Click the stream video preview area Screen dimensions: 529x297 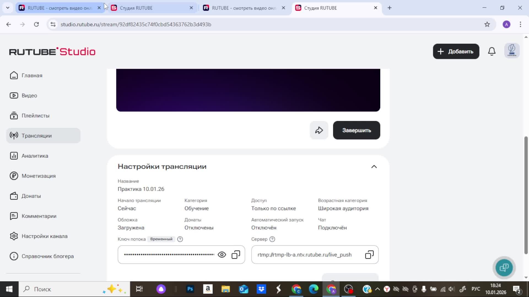pyautogui.click(x=248, y=90)
